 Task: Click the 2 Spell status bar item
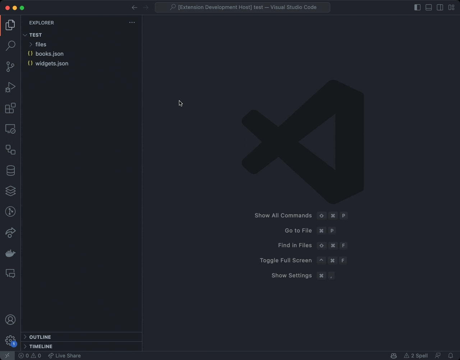coord(416,356)
